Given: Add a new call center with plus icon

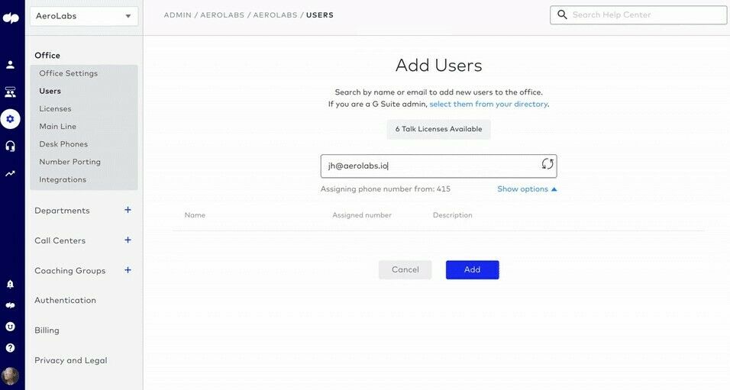Looking at the screenshot, I should [128, 240].
